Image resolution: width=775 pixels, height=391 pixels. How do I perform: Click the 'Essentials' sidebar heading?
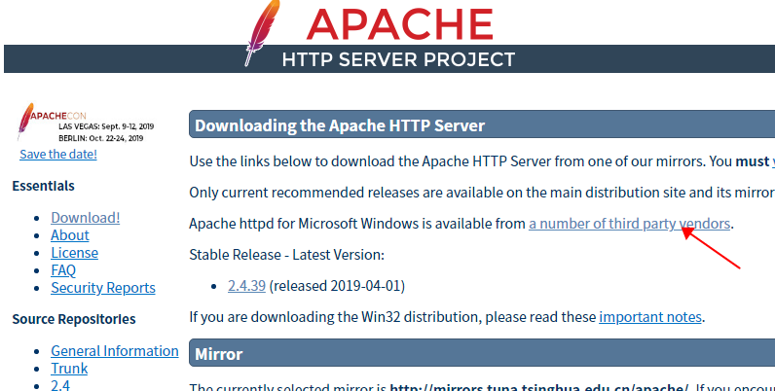[x=43, y=186]
